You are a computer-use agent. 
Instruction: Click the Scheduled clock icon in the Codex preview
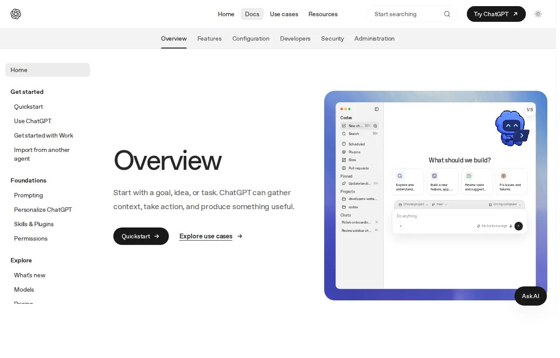(344, 144)
